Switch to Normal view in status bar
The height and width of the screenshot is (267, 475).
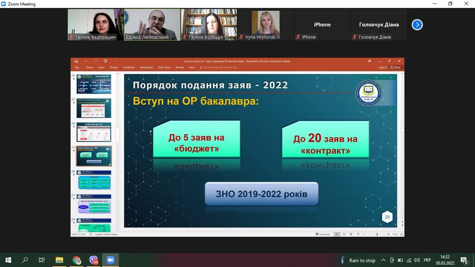click(337, 234)
